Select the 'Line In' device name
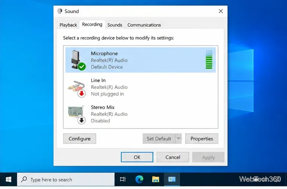Image resolution: width=287 pixels, height=189 pixels. [x=98, y=80]
